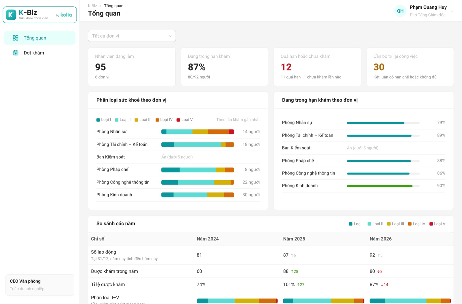
Task: Click Loại IV swatch in yearly comparison legend
Action: pos(410,224)
